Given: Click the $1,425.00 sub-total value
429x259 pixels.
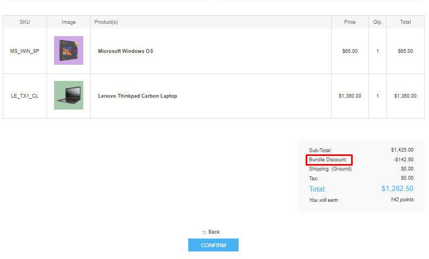Looking at the screenshot, I should coord(402,150).
